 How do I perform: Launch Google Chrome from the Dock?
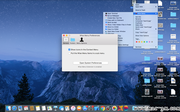pyautogui.click(x=103, y=108)
